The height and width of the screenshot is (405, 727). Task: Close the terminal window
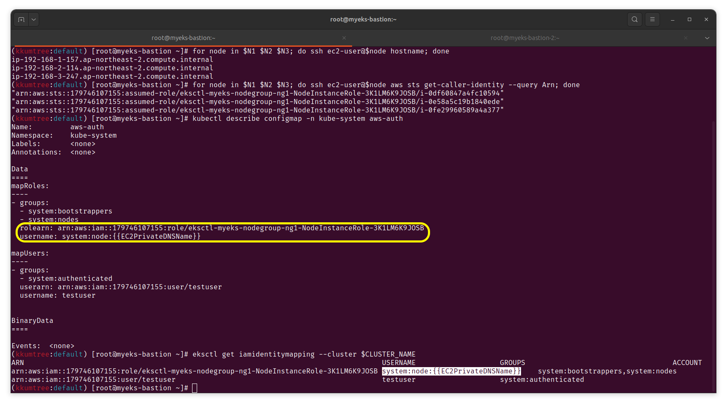pos(706,19)
